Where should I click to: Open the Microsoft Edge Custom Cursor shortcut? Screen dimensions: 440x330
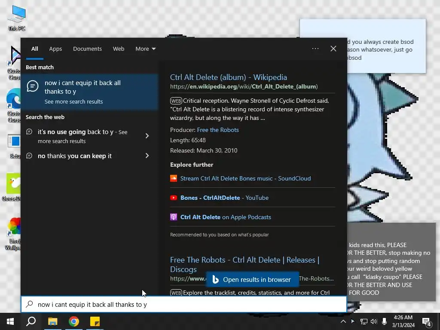(13, 105)
